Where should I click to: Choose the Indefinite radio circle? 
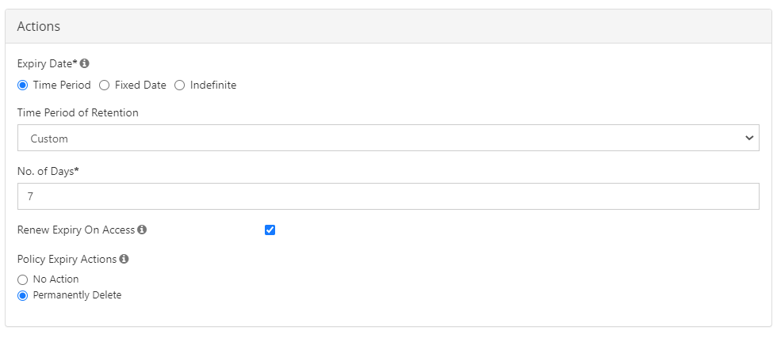click(180, 85)
